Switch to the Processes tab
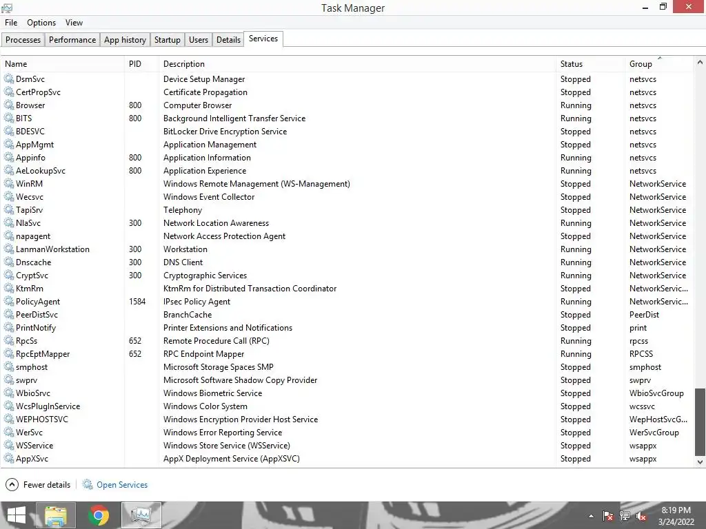Image resolution: width=706 pixels, height=529 pixels. pos(23,39)
